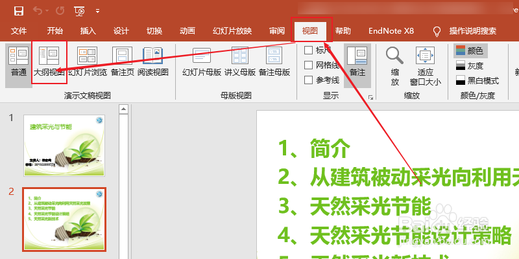Screen dimensions: 519x259
Task: Open the EndNote X8 tab
Action: pos(391,31)
